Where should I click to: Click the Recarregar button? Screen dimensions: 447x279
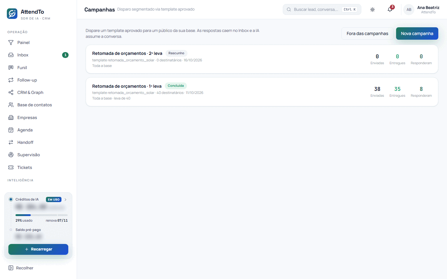point(38,249)
